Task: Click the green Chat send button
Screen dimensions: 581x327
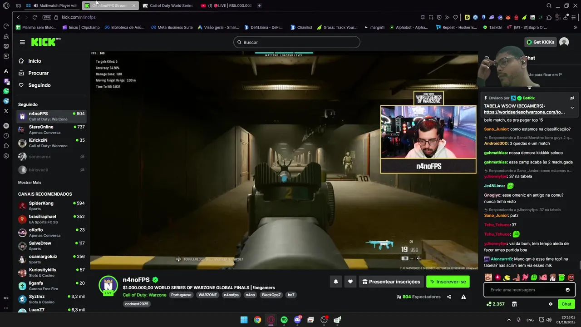Action: [x=566, y=304]
